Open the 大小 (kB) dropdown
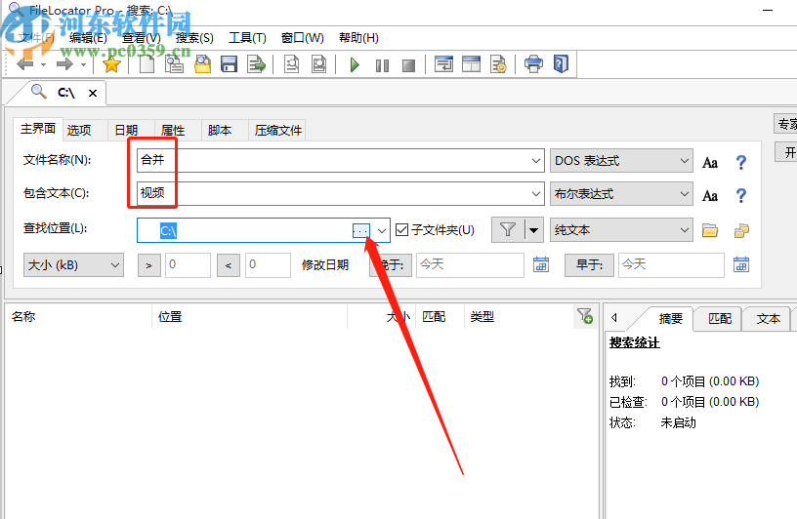 (x=73, y=265)
